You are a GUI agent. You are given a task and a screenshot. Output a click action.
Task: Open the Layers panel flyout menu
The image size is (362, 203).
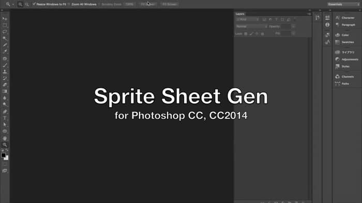[x=309, y=14]
